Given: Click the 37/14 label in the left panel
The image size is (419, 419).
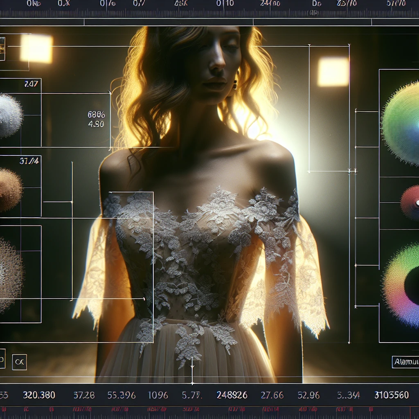Looking at the screenshot, I should 29,161.
